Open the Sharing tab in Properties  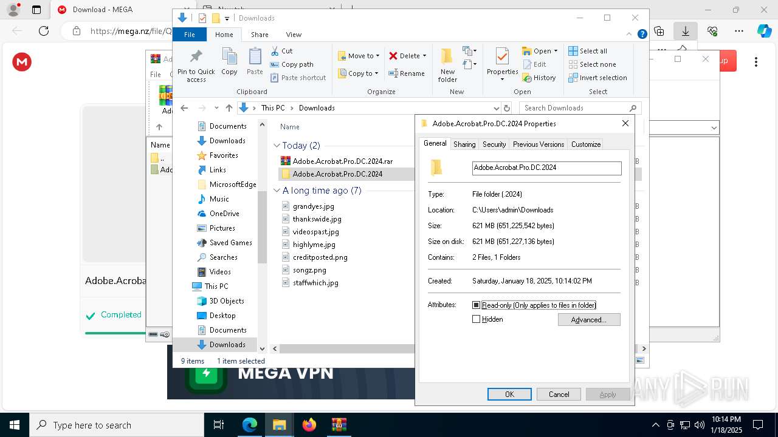tap(464, 144)
